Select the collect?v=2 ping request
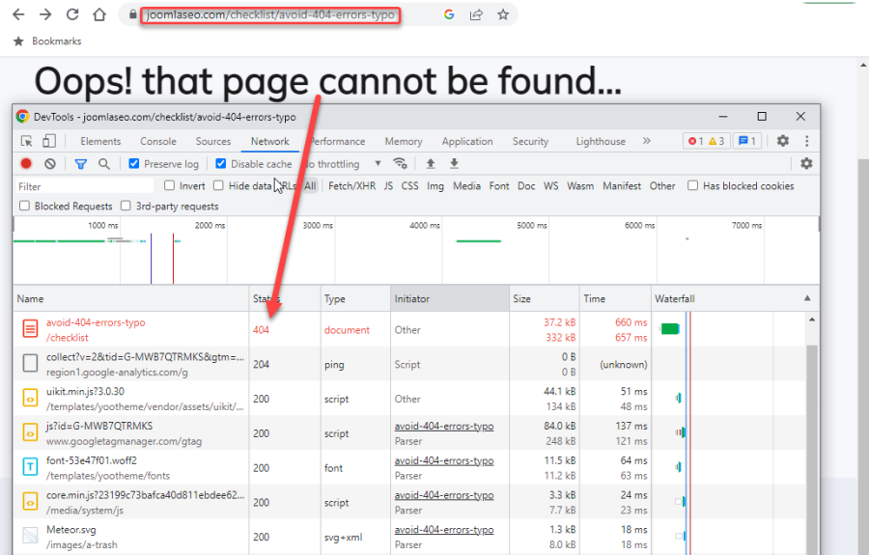Viewport: 869px width, 555px height. [409, 365]
